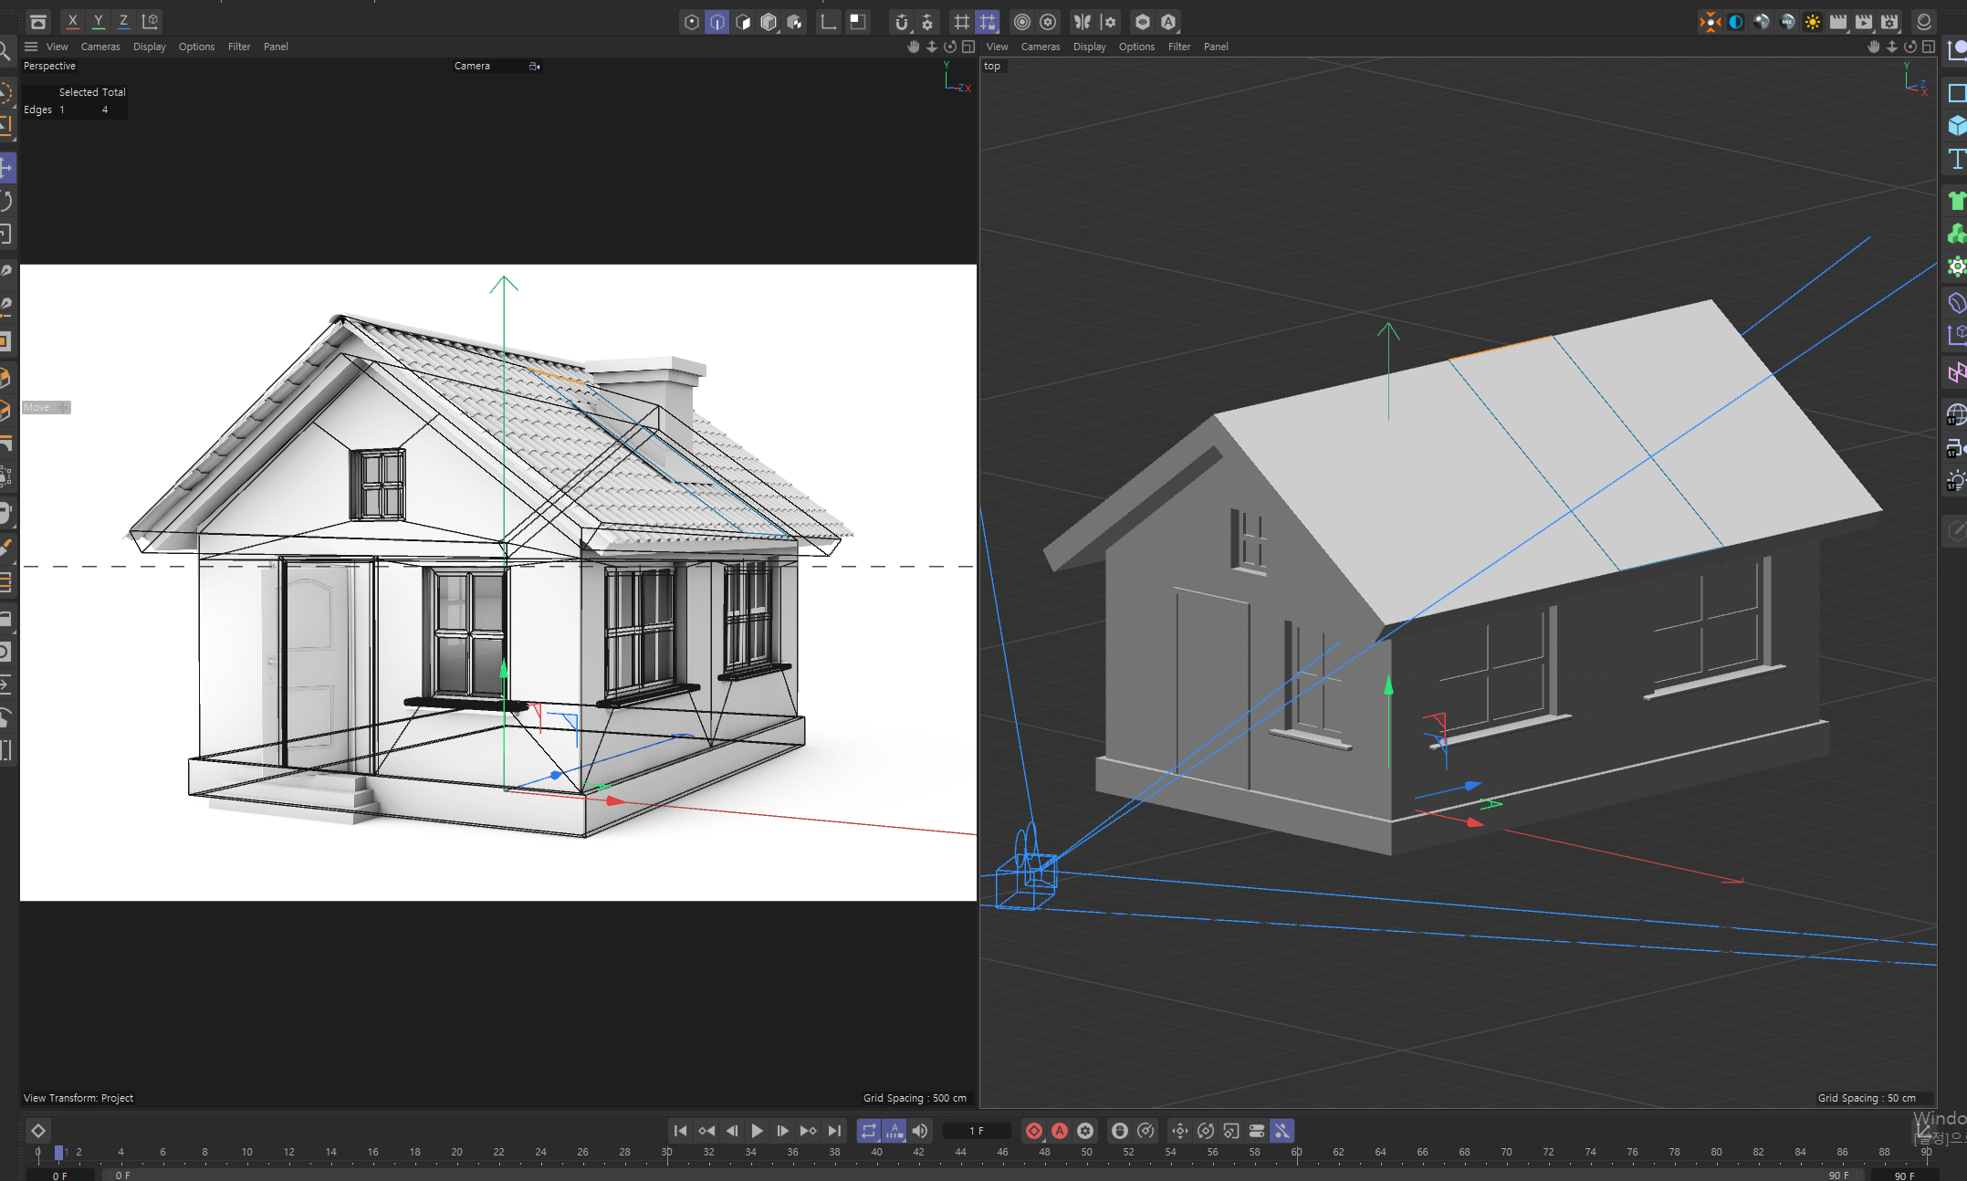Open Edit Render Settings icon
The image size is (1967, 1181).
[1889, 22]
